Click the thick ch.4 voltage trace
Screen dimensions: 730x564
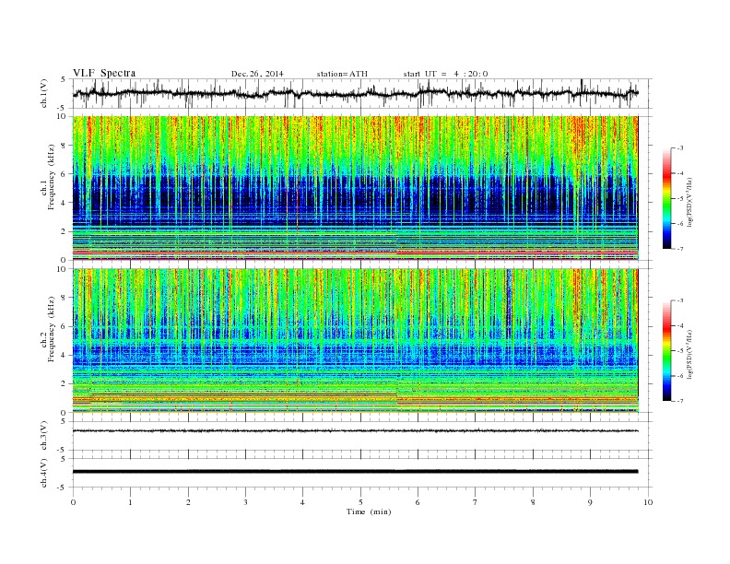pyautogui.click(x=355, y=472)
